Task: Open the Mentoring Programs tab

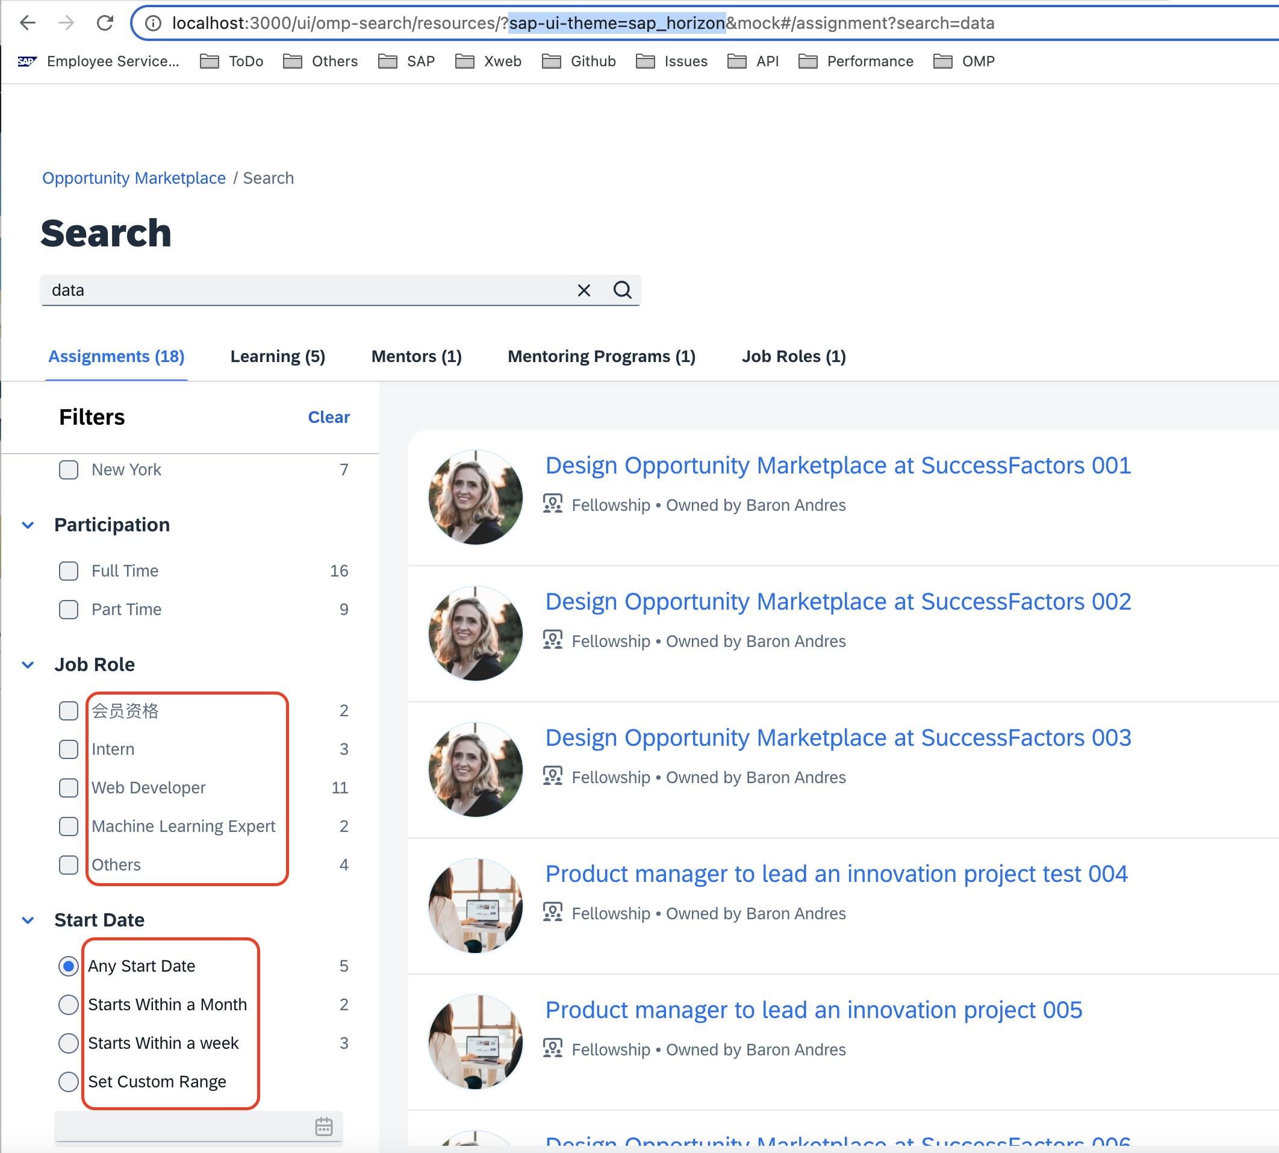Action: tap(601, 356)
